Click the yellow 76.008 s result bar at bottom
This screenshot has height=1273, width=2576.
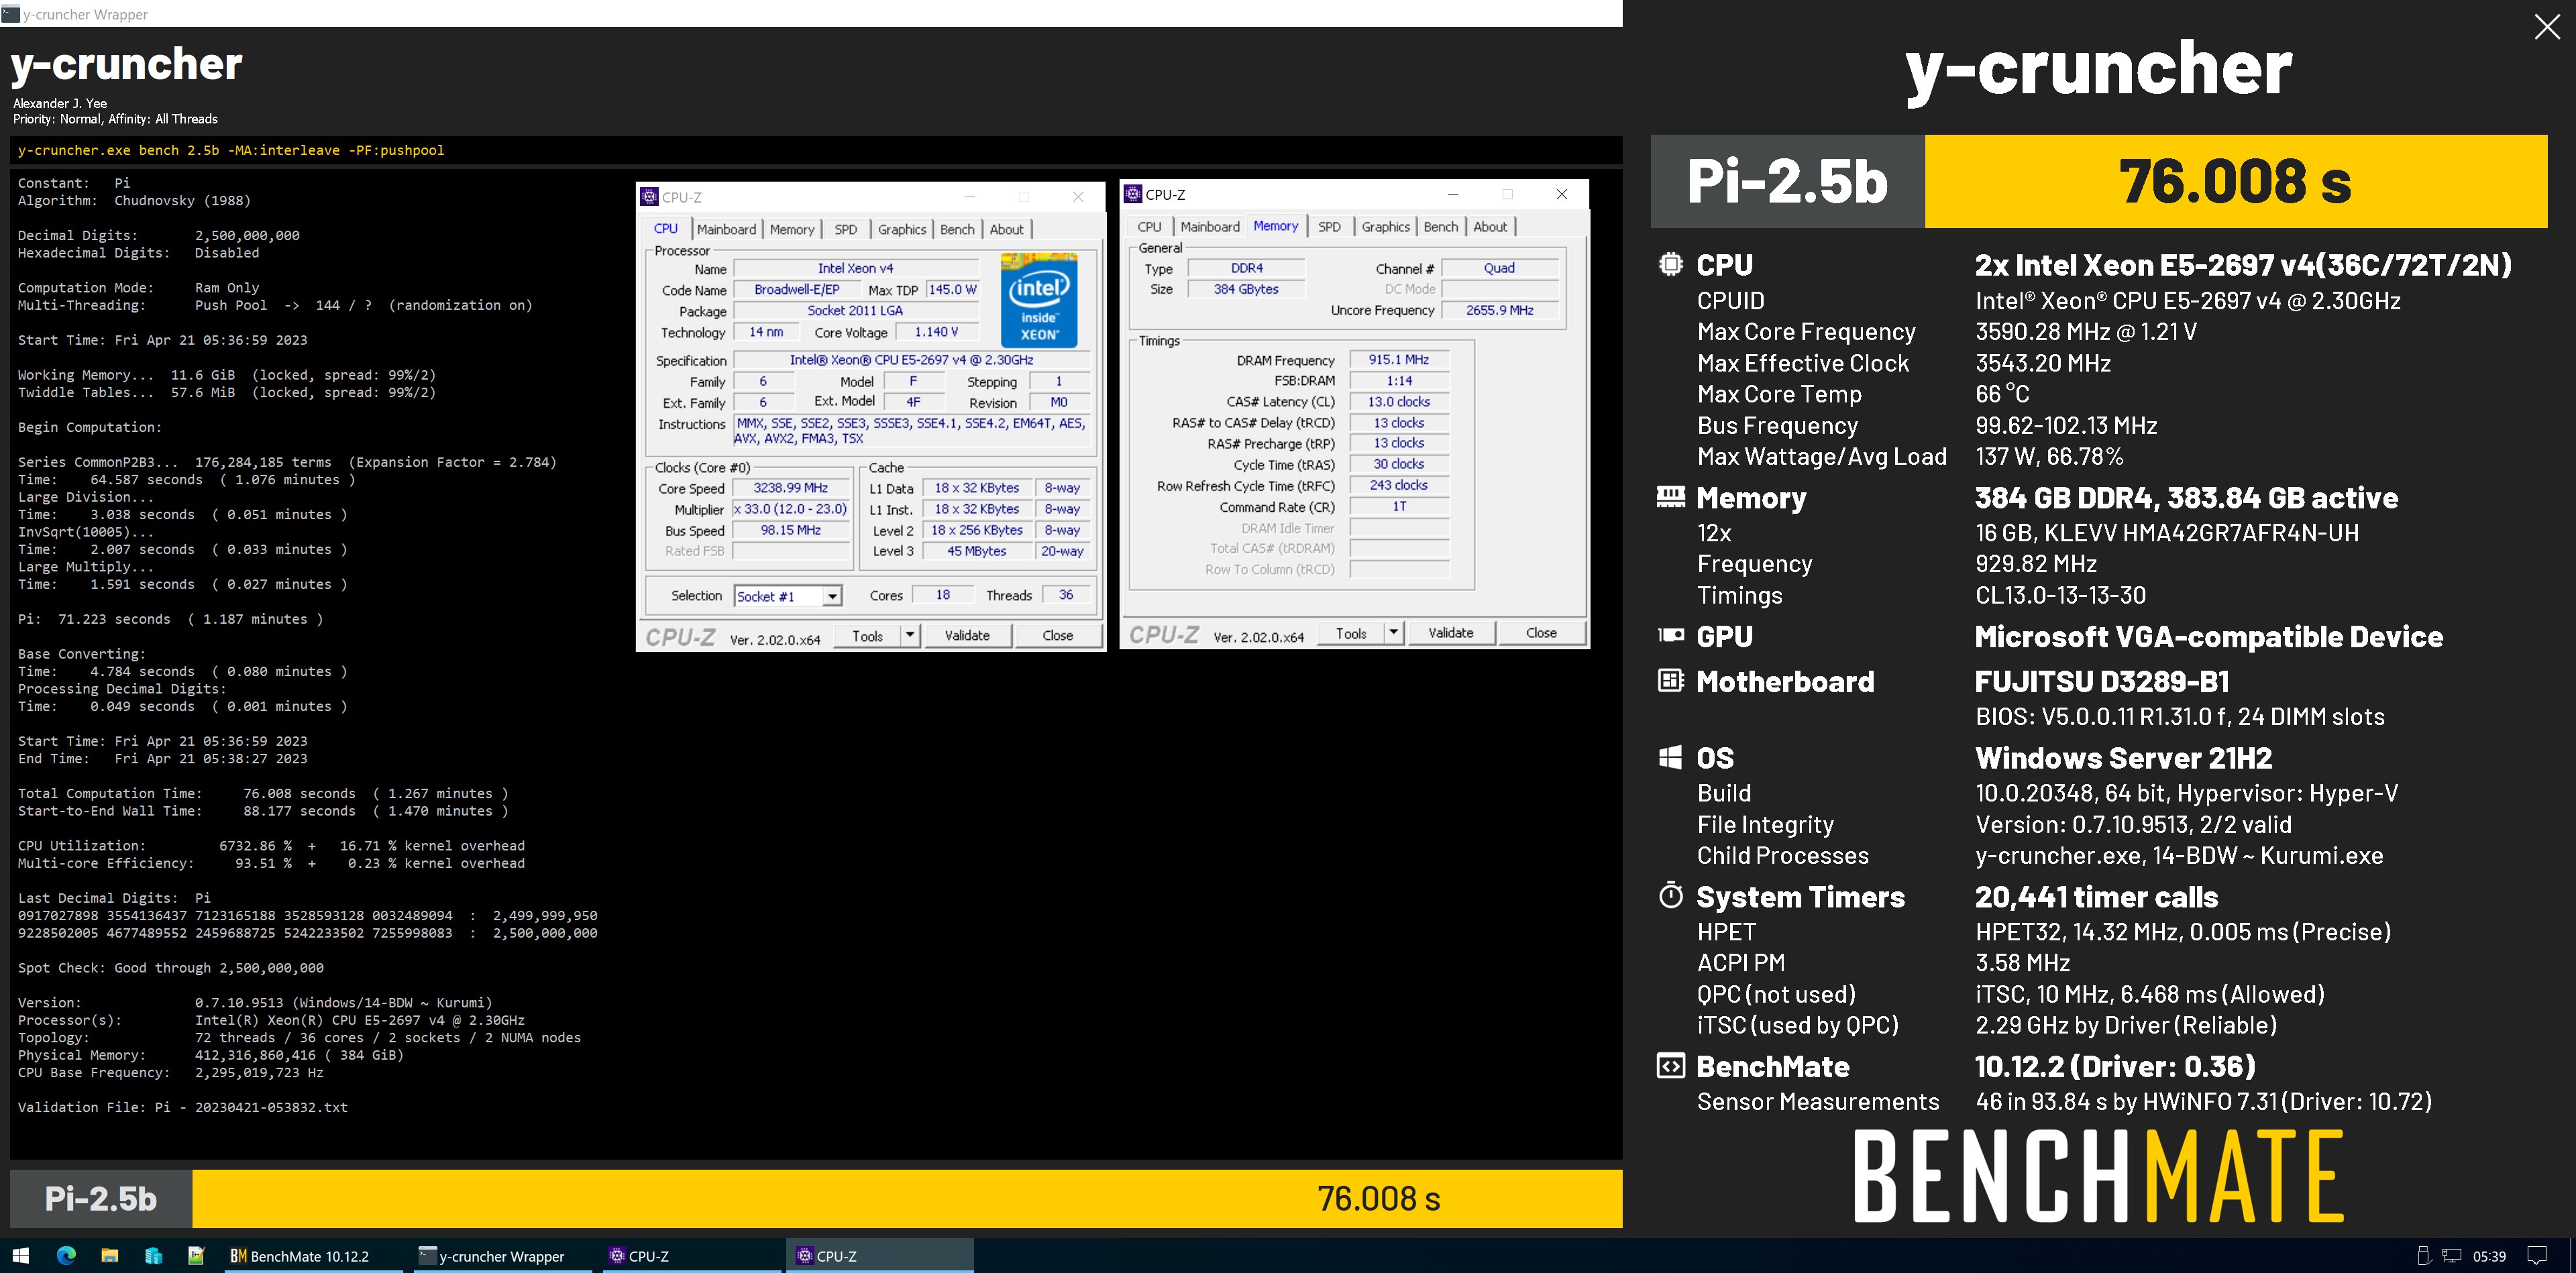(x=907, y=1198)
